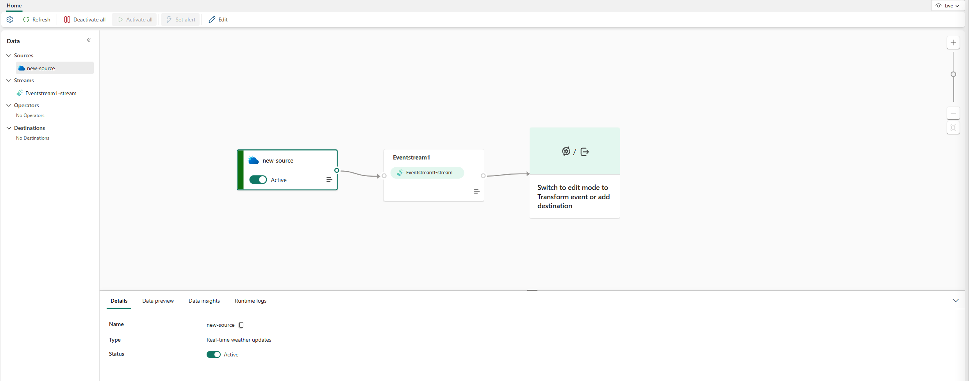The width and height of the screenshot is (969, 381).
Task: Click Set alert
Action: click(x=181, y=19)
